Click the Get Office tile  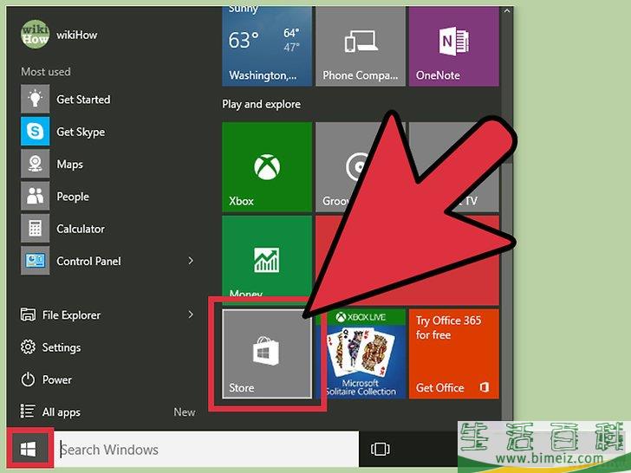coord(453,354)
